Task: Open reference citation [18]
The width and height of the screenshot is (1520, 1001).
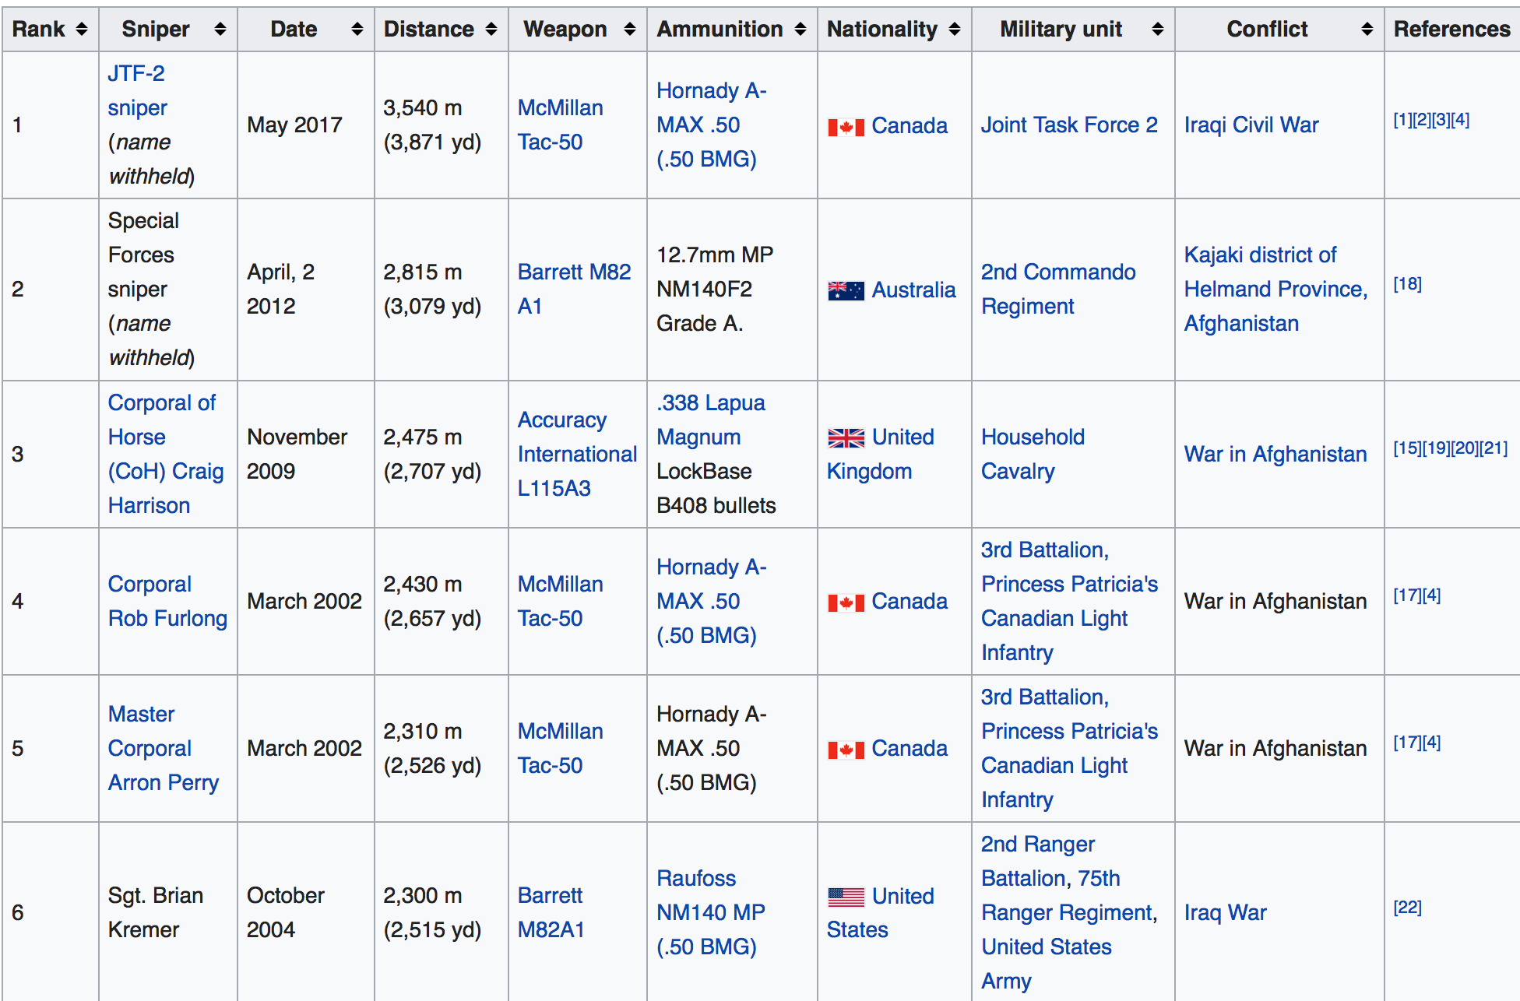Action: coord(1406,284)
